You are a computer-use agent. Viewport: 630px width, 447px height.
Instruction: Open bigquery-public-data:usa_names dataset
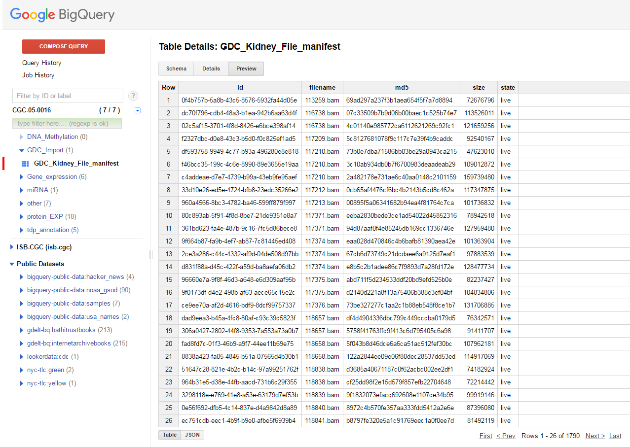[x=73, y=317]
